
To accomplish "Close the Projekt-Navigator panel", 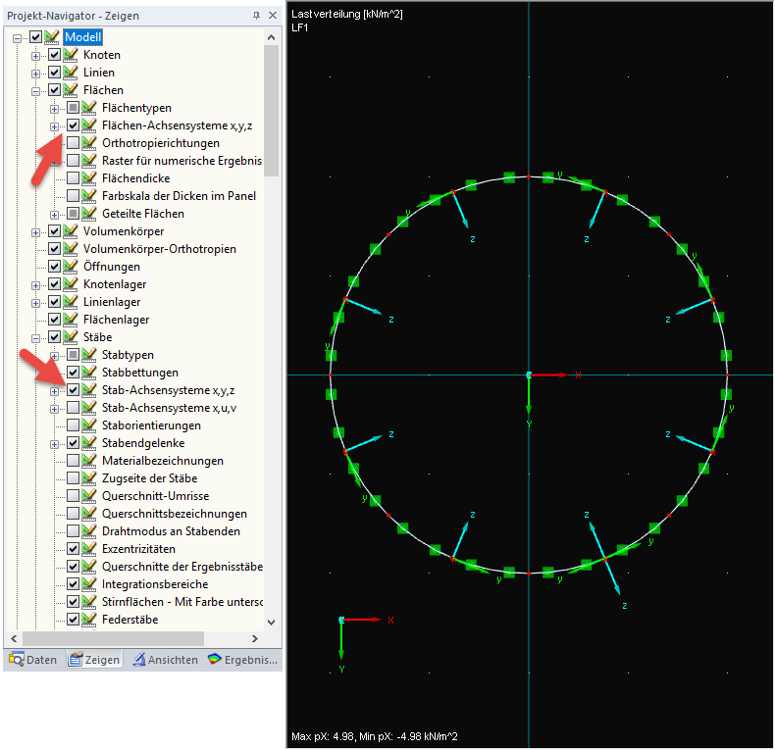I will (273, 16).
